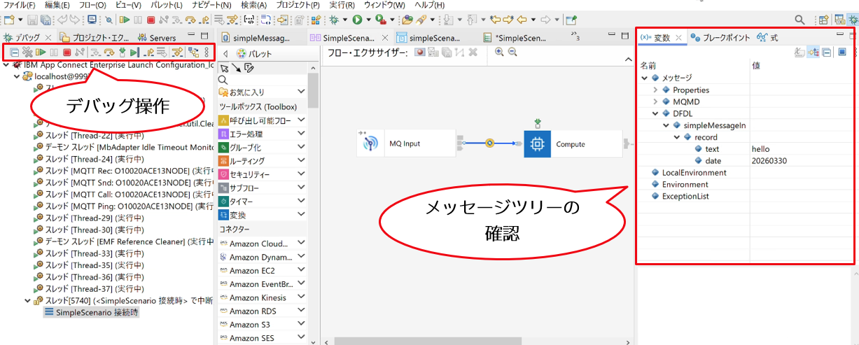
Task: Collapse localhost node in Debug tree
Action: coord(17,76)
